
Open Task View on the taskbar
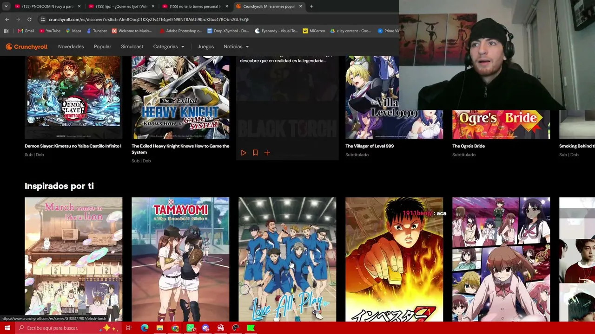pos(129,328)
